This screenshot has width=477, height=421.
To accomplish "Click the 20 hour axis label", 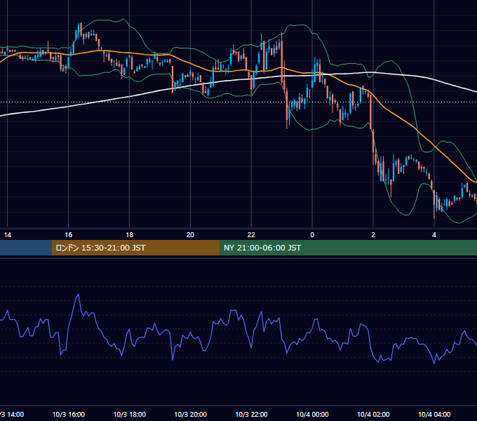I will click(x=190, y=235).
